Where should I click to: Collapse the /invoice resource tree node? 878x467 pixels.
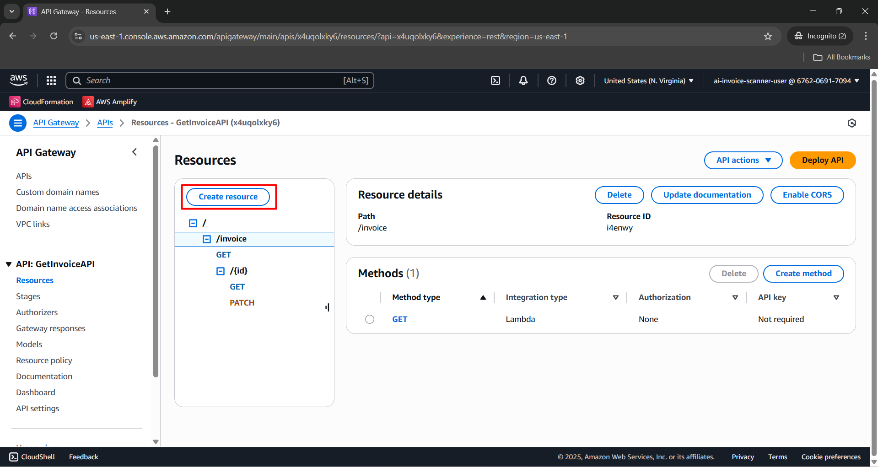[x=206, y=238]
